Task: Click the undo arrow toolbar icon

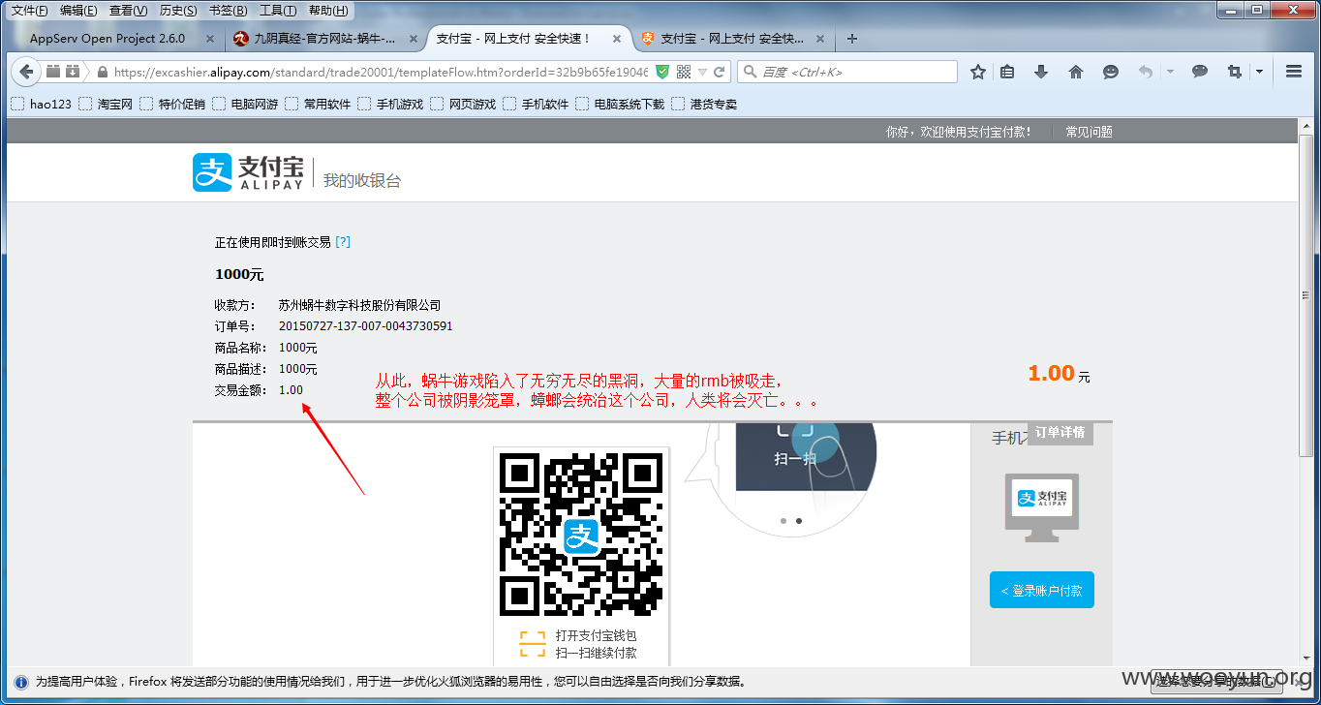Action: (x=1146, y=72)
